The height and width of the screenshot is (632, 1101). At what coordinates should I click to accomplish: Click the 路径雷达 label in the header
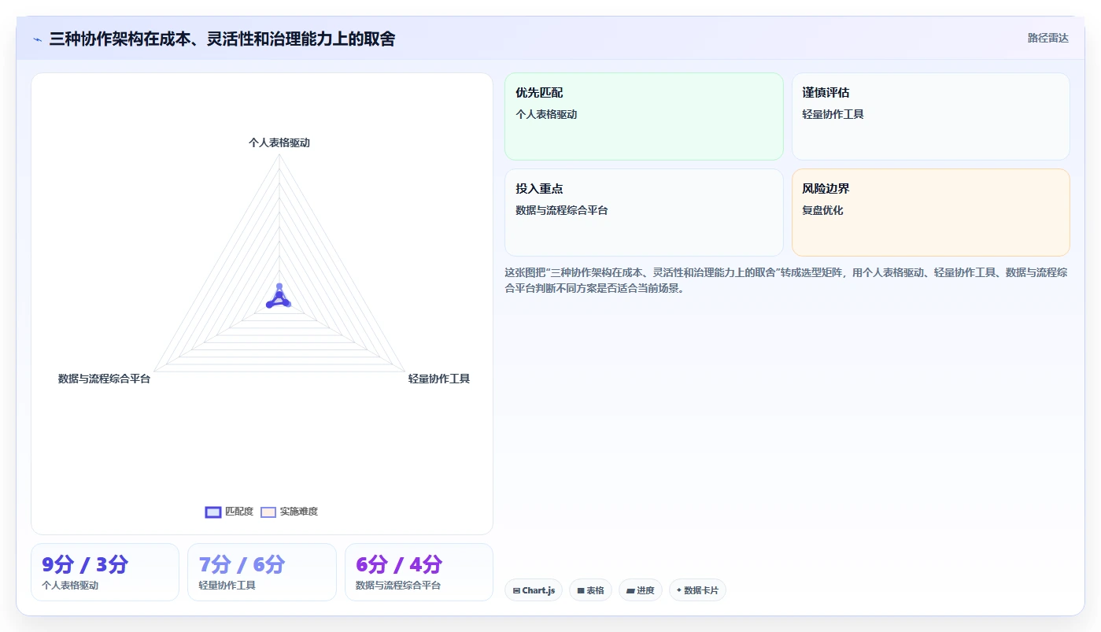(1047, 38)
